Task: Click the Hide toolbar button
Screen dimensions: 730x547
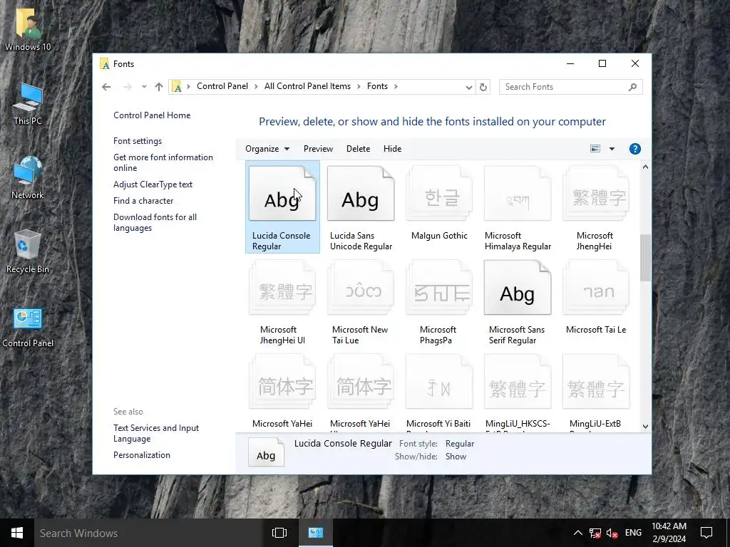Action: [393, 149]
